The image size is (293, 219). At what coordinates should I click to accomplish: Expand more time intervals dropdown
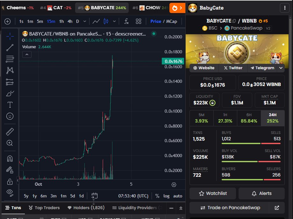pos(85,21)
